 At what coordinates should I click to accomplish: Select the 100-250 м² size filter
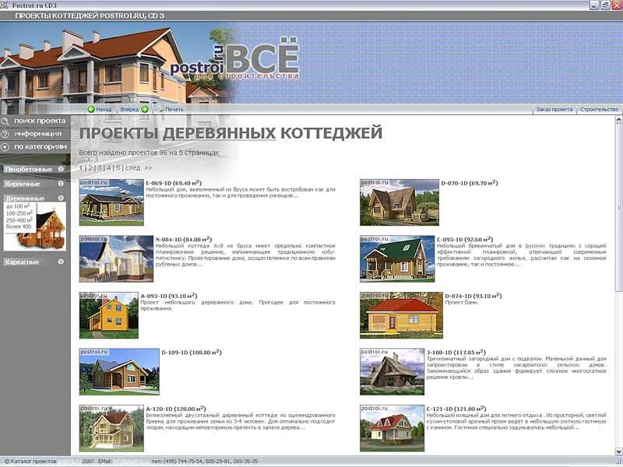pyautogui.click(x=19, y=213)
